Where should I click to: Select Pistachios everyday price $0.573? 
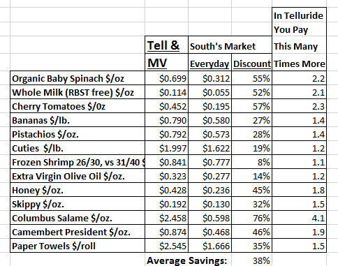tap(210, 134)
